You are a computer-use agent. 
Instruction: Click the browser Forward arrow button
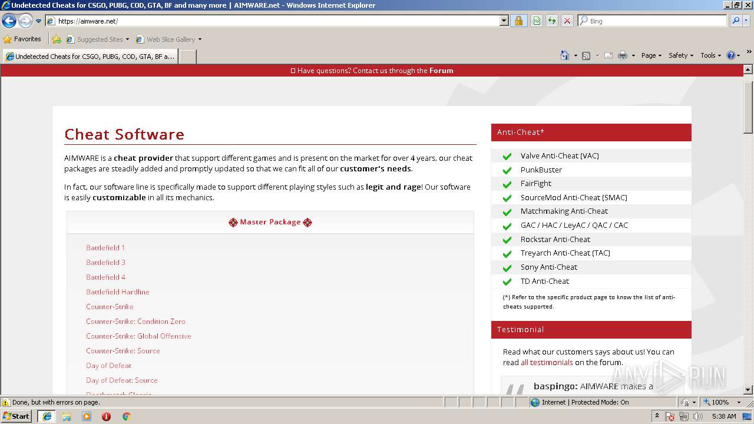click(x=25, y=21)
